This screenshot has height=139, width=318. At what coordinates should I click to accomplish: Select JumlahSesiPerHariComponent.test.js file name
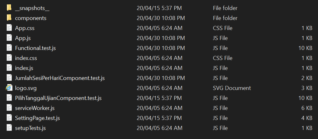60,78
